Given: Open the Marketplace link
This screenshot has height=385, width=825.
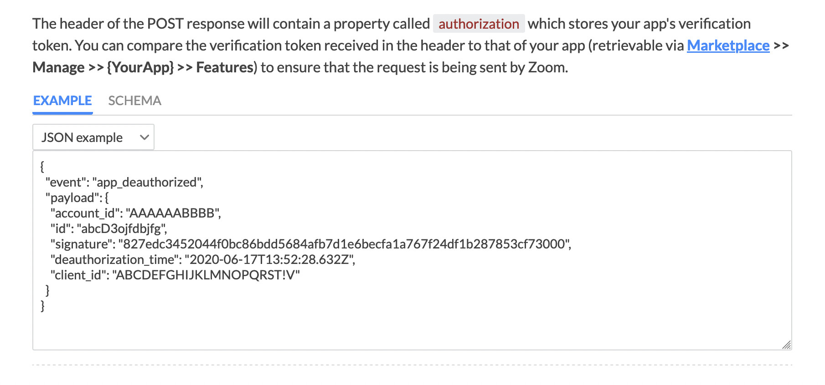Looking at the screenshot, I should [x=727, y=46].
